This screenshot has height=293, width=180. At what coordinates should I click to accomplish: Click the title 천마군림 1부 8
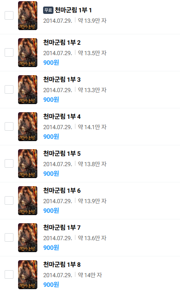click(x=62, y=264)
